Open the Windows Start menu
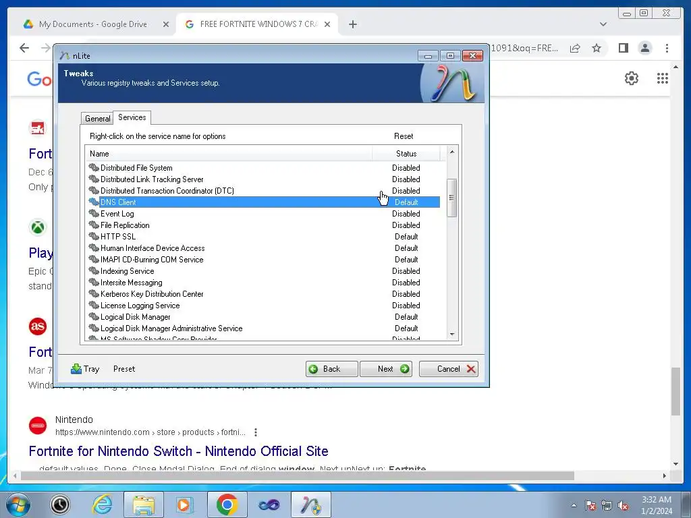The width and height of the screenshot is (691, 518). tap(18, 505)
